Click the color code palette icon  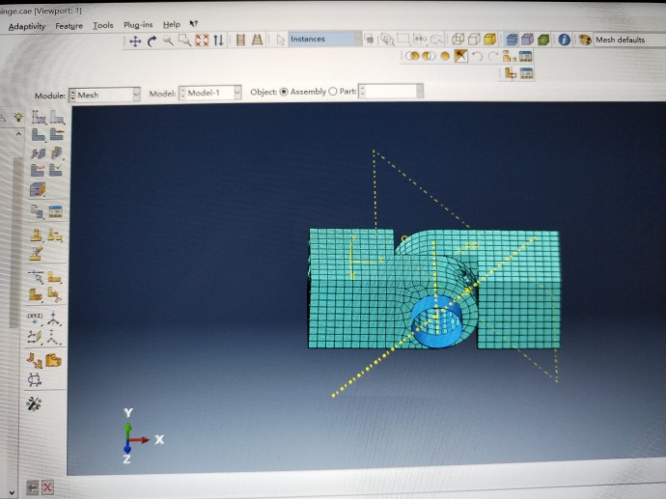pyautogui.click(x=585, y=41)
